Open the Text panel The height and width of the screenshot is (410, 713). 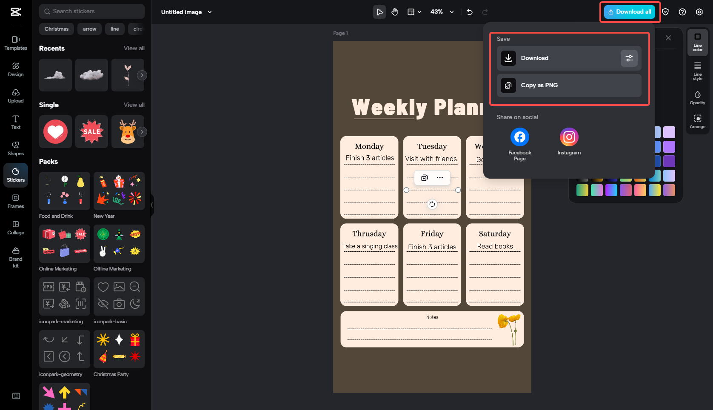tap(15, 122)
